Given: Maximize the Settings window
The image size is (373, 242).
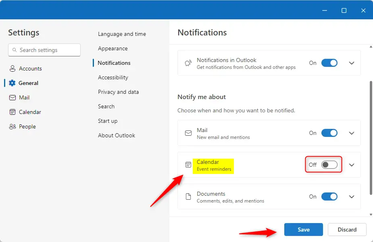Looking at the screenshot, I should (x=344, y=10).
